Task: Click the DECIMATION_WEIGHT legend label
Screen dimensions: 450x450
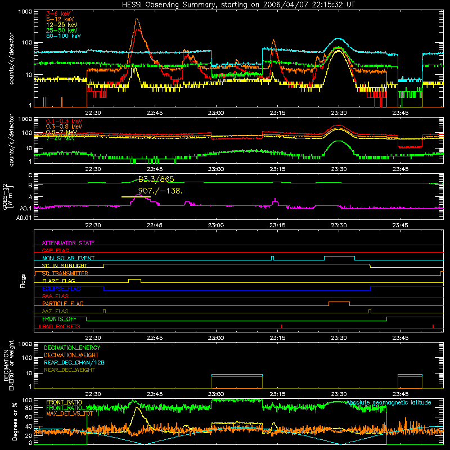Action: pos(71,355)
